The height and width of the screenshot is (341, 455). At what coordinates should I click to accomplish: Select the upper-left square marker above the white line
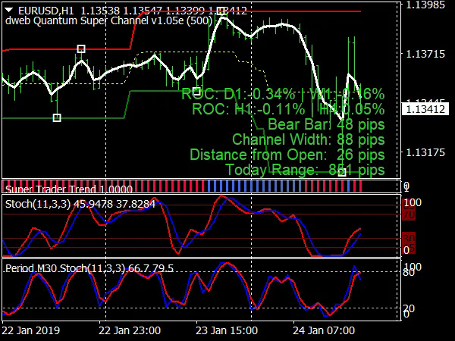tap(81, 48)
